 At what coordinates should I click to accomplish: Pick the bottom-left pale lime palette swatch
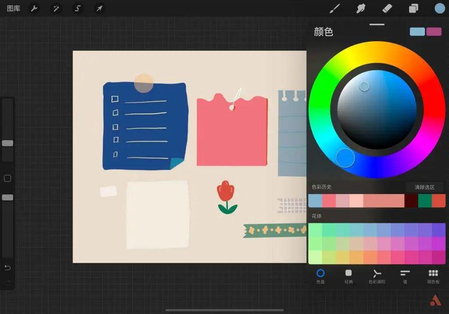315,257
